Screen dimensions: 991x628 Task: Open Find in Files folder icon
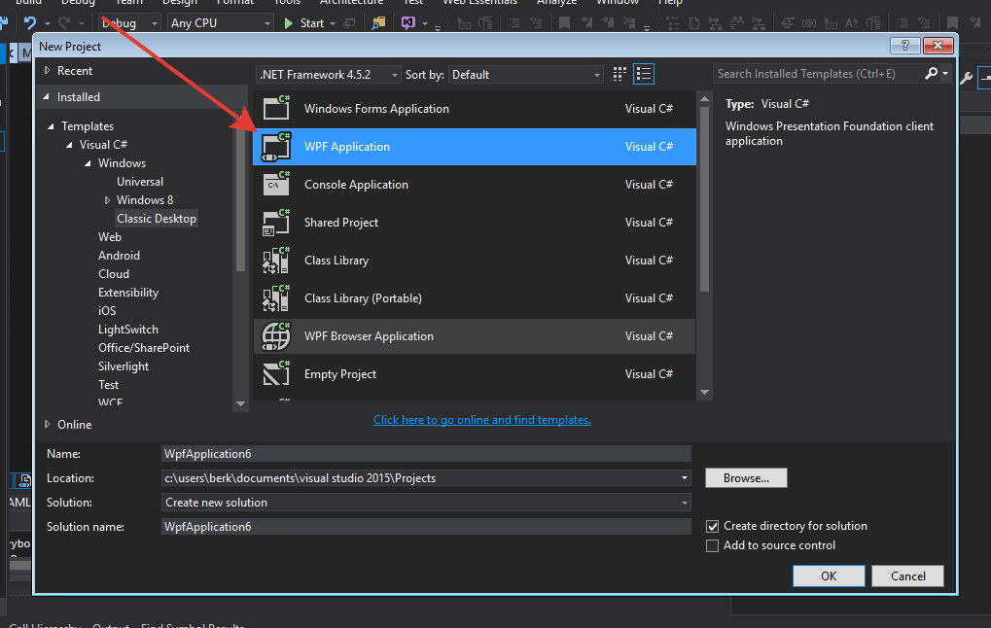378,23
